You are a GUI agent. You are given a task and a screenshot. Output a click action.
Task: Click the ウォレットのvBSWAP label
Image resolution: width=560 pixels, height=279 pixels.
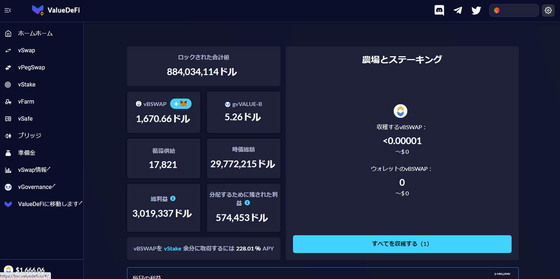click(x=401, y=169)
